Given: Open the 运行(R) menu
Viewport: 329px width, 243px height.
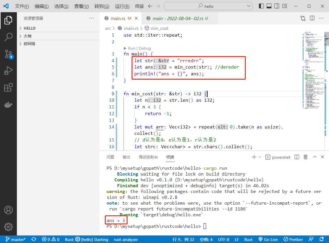Looking at the screenshot, I should (x=122, y=6).
